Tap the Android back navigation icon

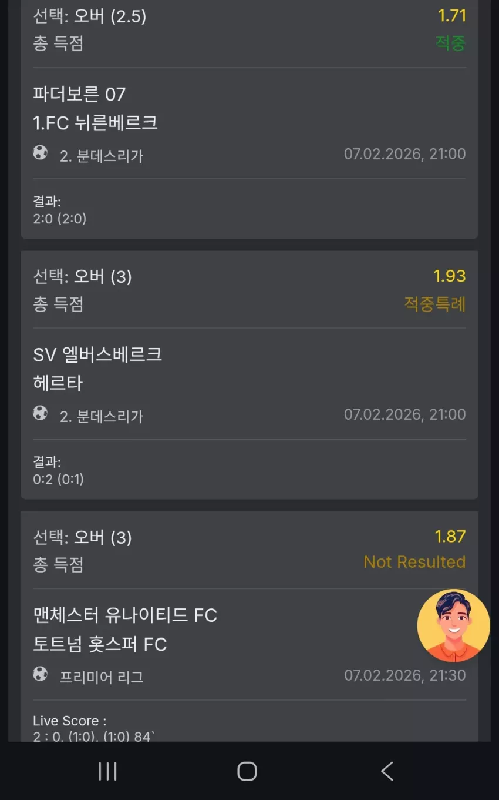pos(387,771)
